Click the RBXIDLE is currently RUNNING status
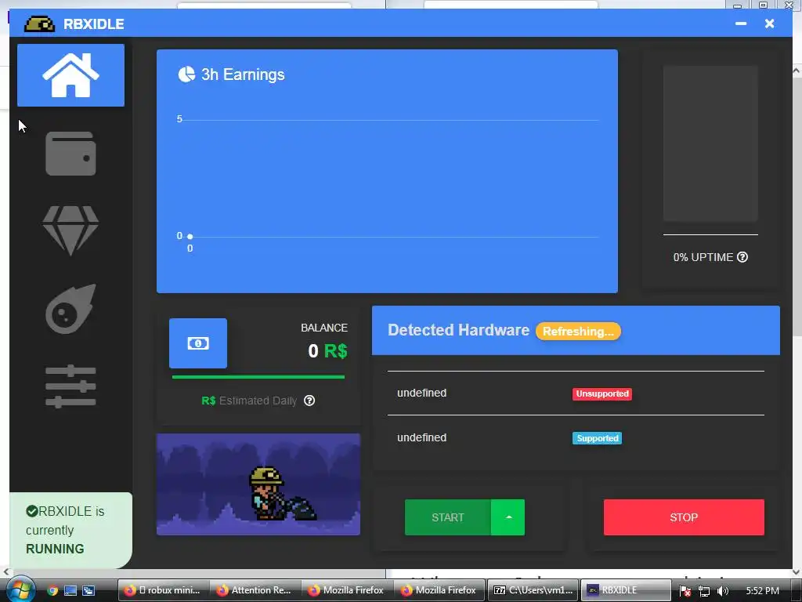The image size is (802, 602). (x=70, y=530)
